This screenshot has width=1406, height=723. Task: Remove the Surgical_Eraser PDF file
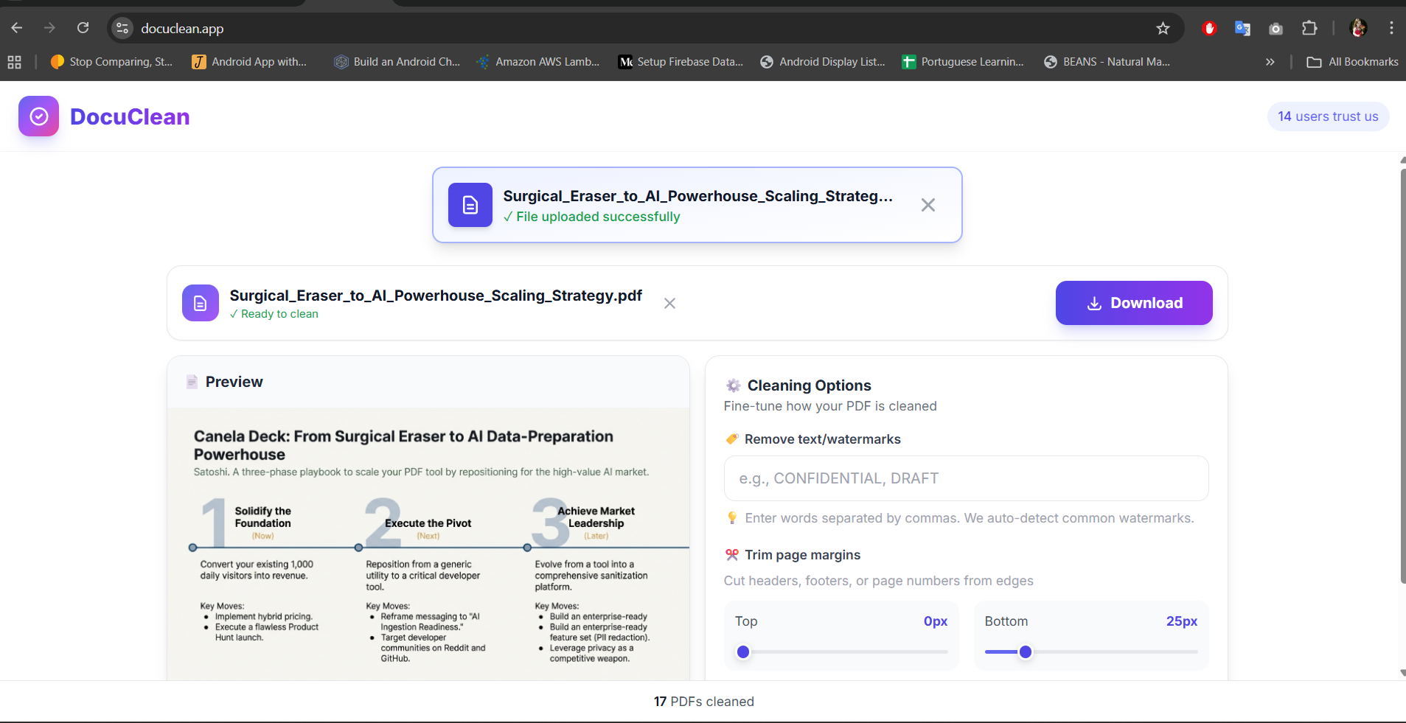point(669,303)
